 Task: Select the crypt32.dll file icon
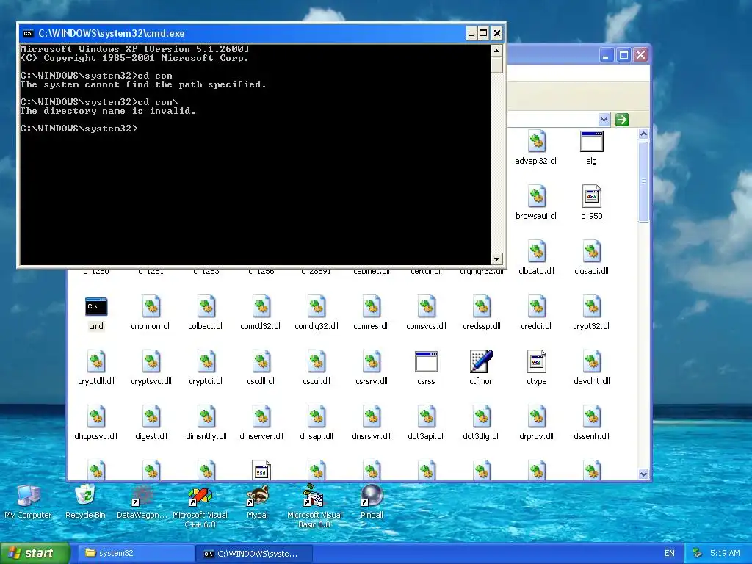(x=591, y=307)
